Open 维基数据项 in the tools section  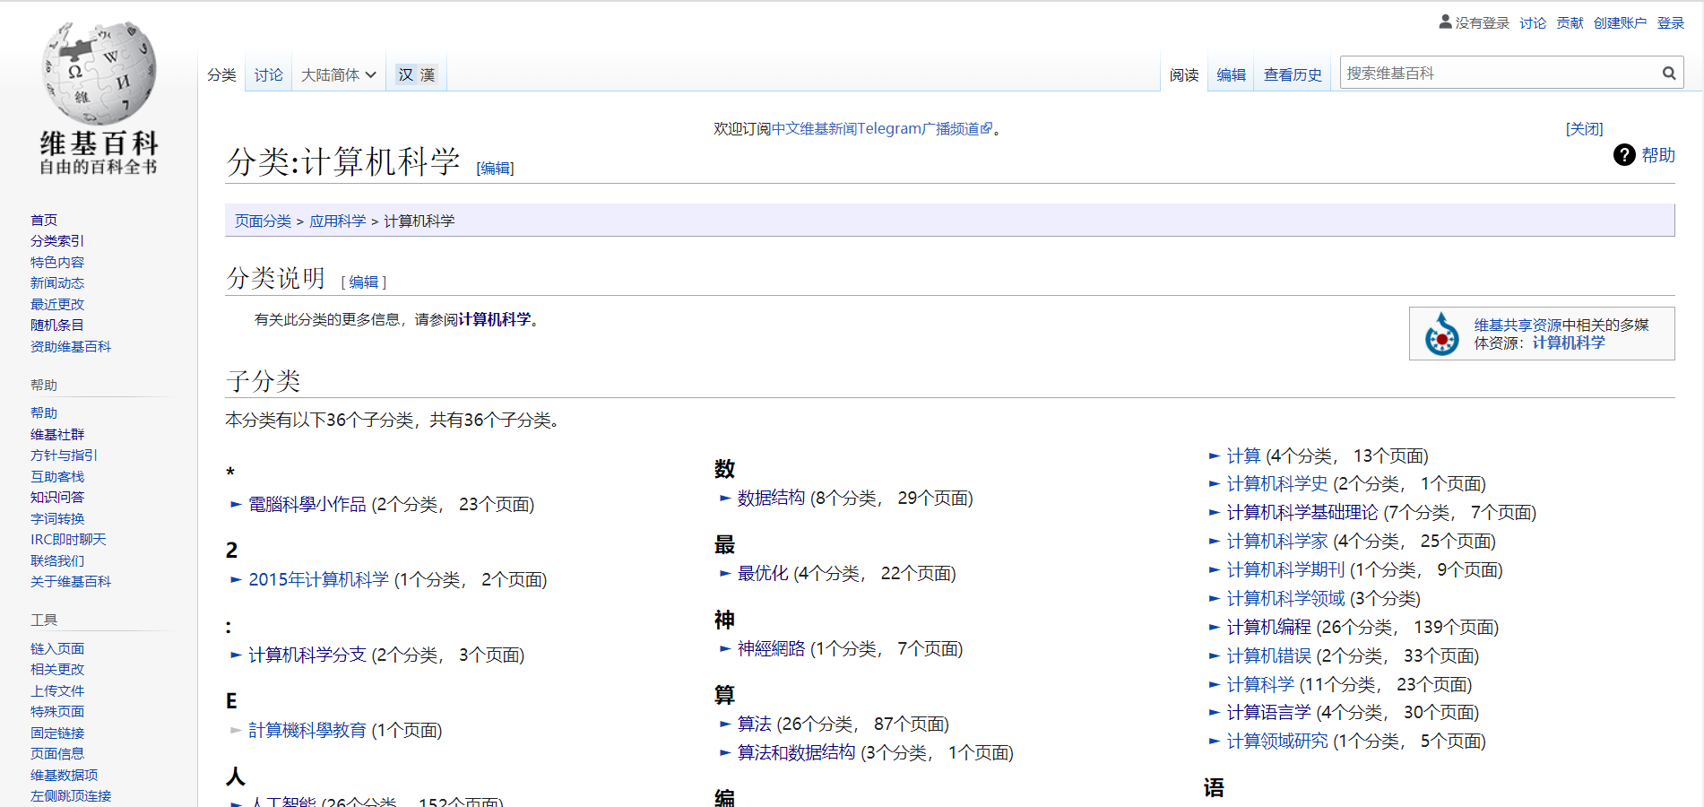[x=65, y=776]
